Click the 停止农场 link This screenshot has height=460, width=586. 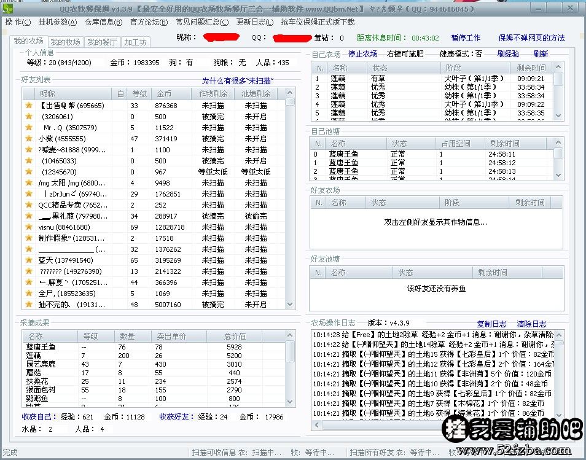point(362,54)
